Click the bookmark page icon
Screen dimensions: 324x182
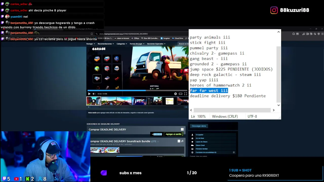click(x=92, y=34)
